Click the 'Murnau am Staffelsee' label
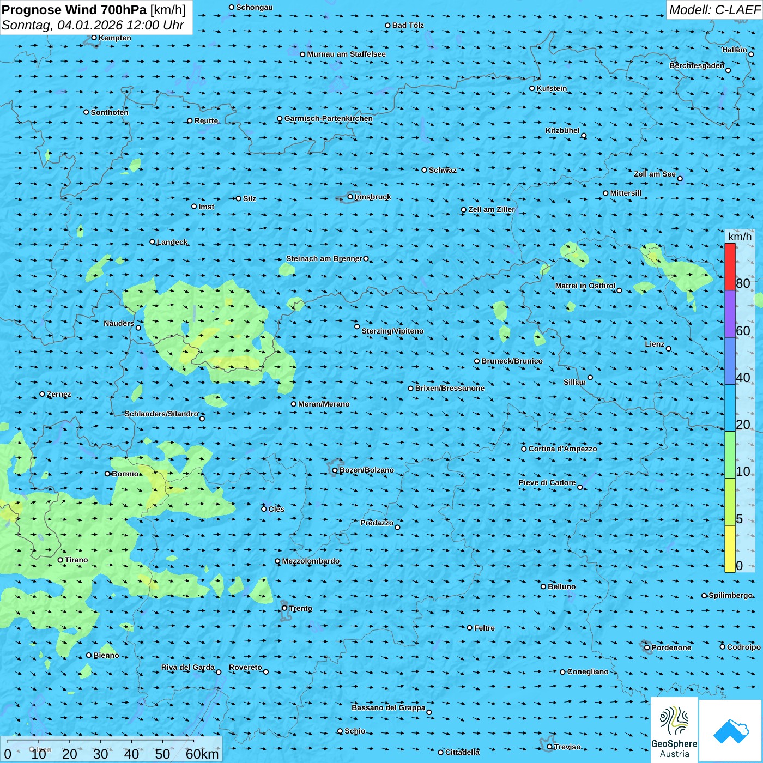This screenshot has height=763, width=763. click(346, 54)
